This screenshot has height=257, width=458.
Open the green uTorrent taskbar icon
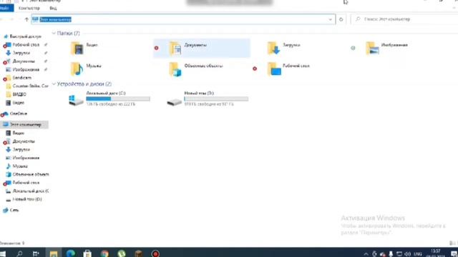pyautogui.click(x=122, y=254)
